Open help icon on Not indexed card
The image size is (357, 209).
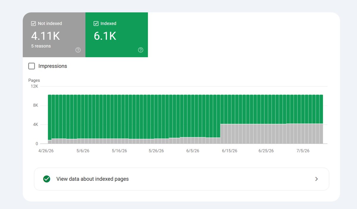tap(78, 50)
